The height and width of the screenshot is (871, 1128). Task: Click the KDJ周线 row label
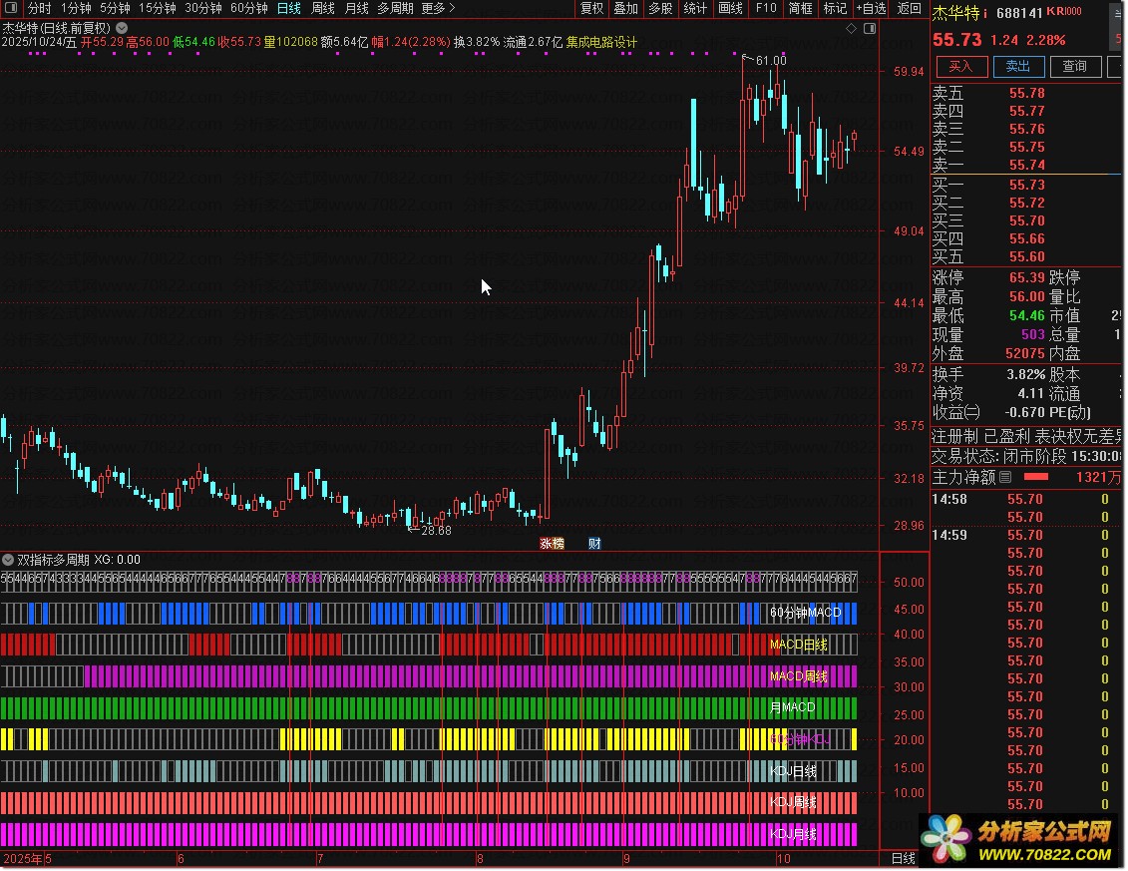click(793, 802)
